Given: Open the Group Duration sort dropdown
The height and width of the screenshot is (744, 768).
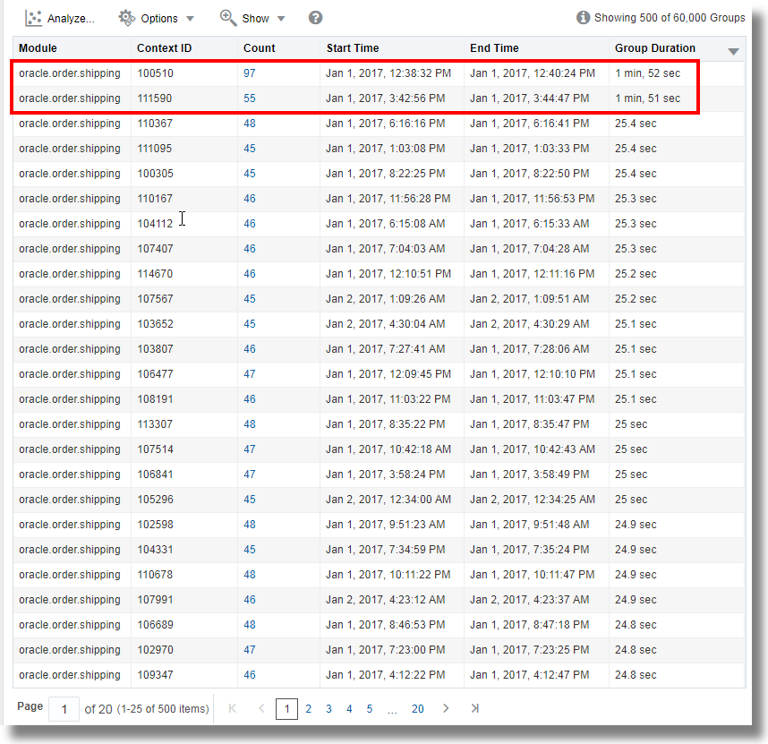Looking at the screenshot, I should point(732,48).
